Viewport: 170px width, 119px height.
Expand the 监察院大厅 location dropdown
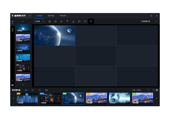(x=30, y=16)
